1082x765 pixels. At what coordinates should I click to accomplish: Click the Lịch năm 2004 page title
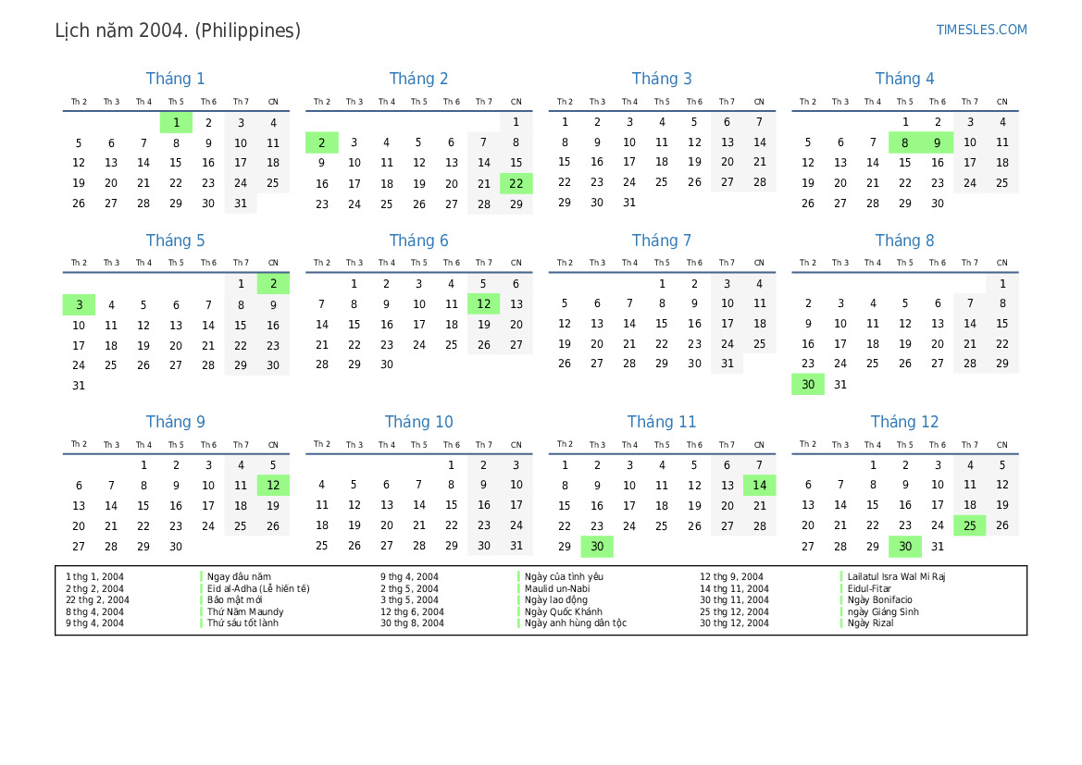(178, 31)
